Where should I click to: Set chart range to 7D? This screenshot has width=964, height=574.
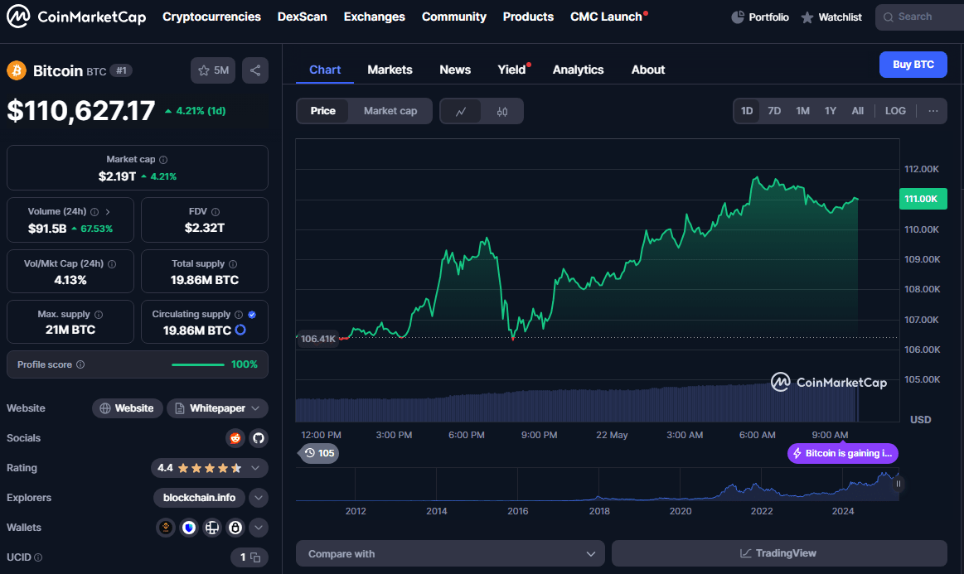point(775,111)
